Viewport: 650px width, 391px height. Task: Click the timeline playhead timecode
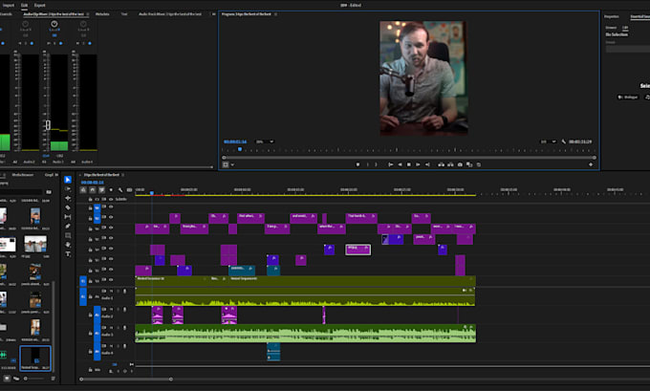[x=93, y=183]
